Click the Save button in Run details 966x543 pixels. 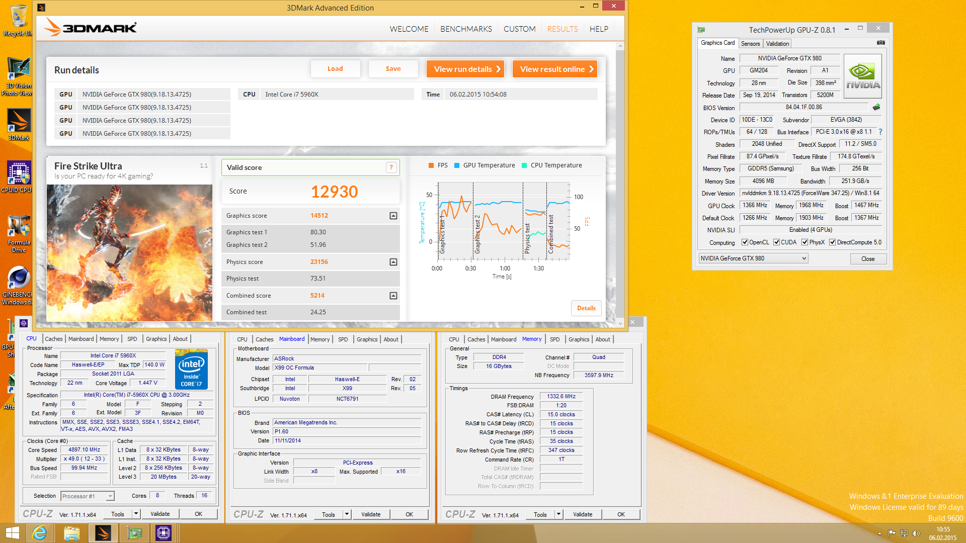pyautogui.click(x=393, y=69)
